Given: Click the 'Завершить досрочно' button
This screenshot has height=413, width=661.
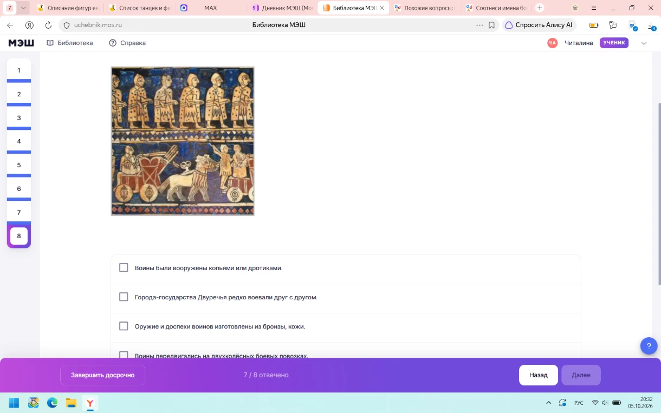Looking at the screenshot, I should click(x=102, y=375).
